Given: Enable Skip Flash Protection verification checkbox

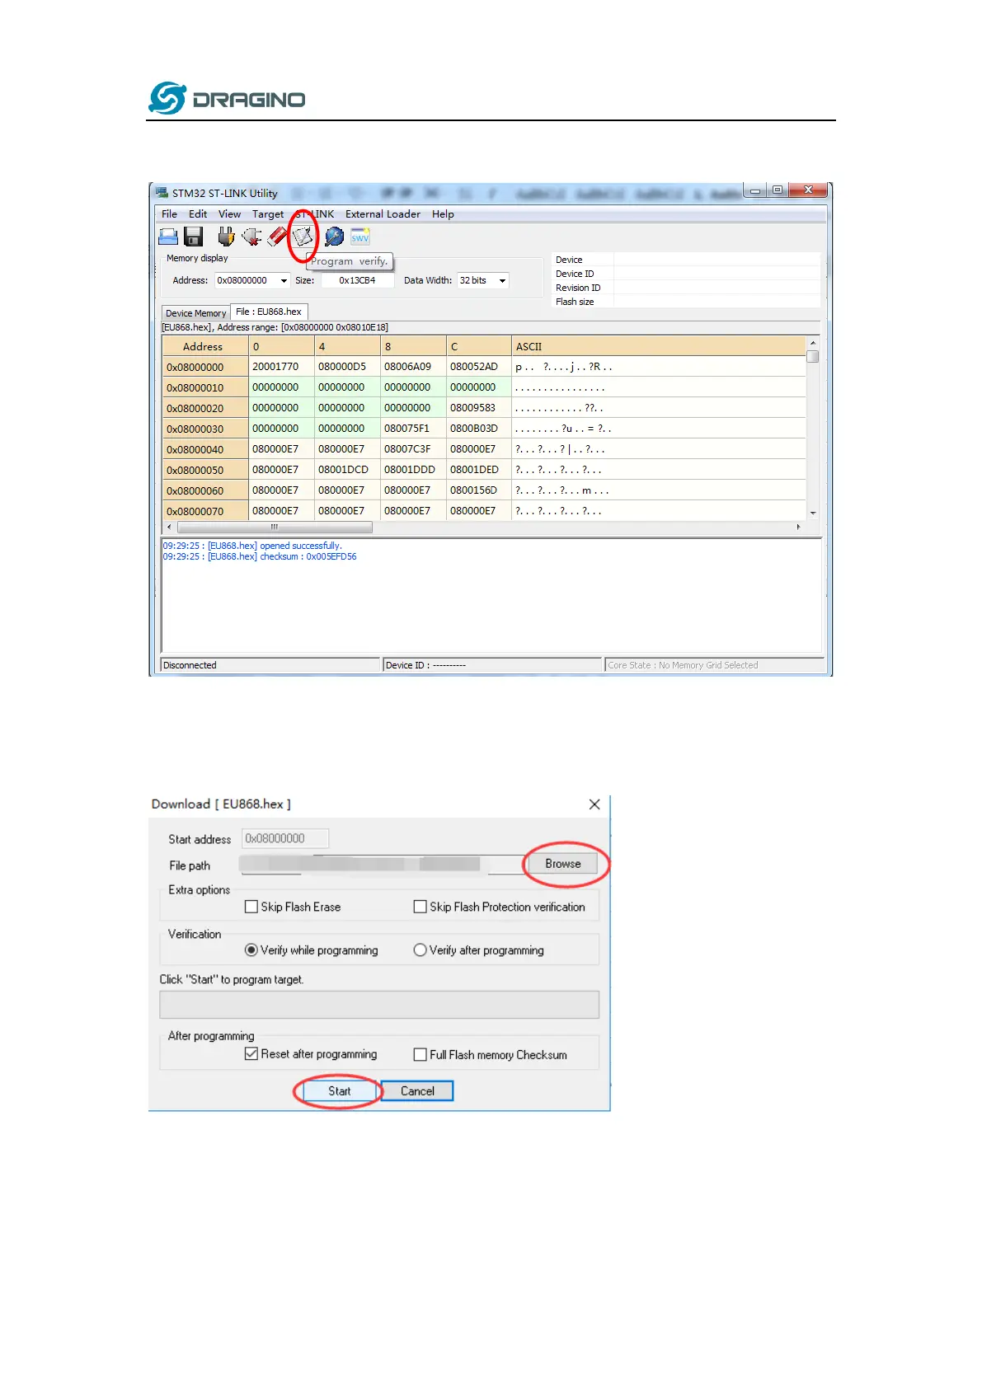Looking at the screenshot, I should pos(421,907).
